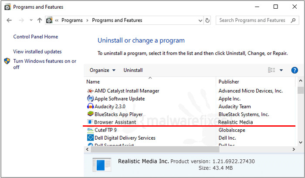Viewport: 305px width, 178px height.
Task: Click the vertical scrollbar down arrow
Action: [301, 142]
